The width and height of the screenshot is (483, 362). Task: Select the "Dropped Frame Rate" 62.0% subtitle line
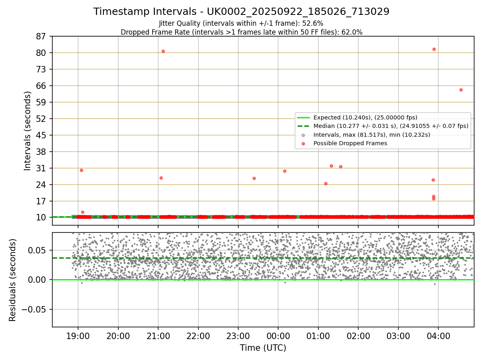[242, 32]
